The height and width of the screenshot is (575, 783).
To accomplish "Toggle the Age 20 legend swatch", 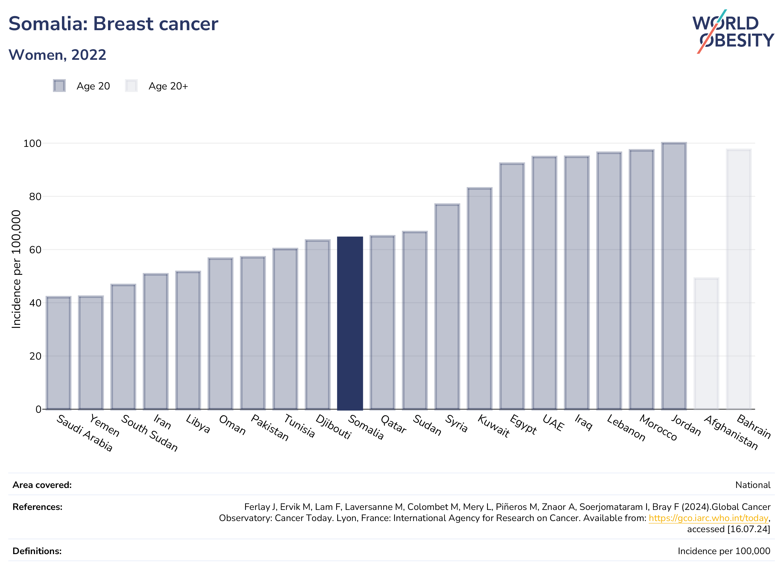I will click(59, 86).
